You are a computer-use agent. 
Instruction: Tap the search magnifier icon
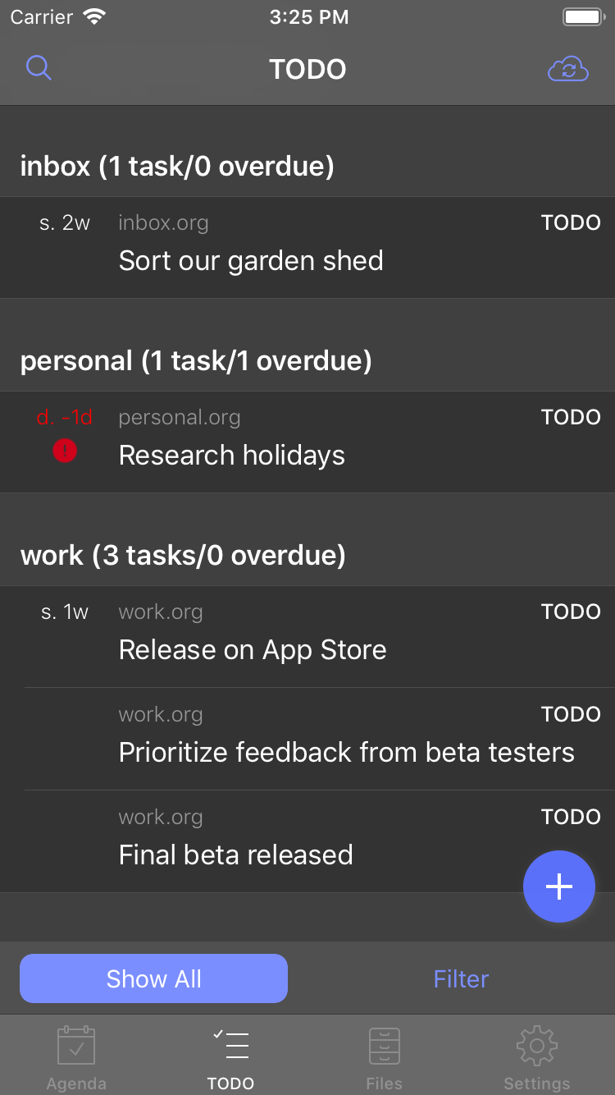pos(39,68)
